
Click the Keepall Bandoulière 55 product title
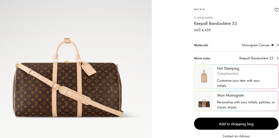tap(215, 24)
